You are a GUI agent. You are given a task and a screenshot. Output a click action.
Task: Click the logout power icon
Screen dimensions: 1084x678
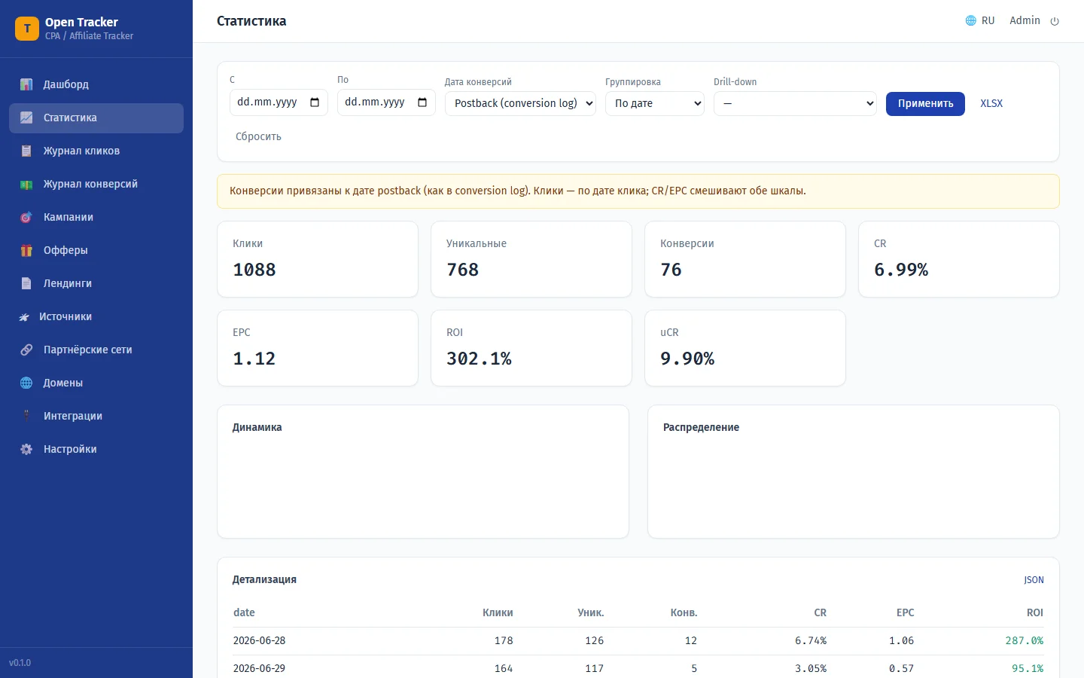point(1055,21)
